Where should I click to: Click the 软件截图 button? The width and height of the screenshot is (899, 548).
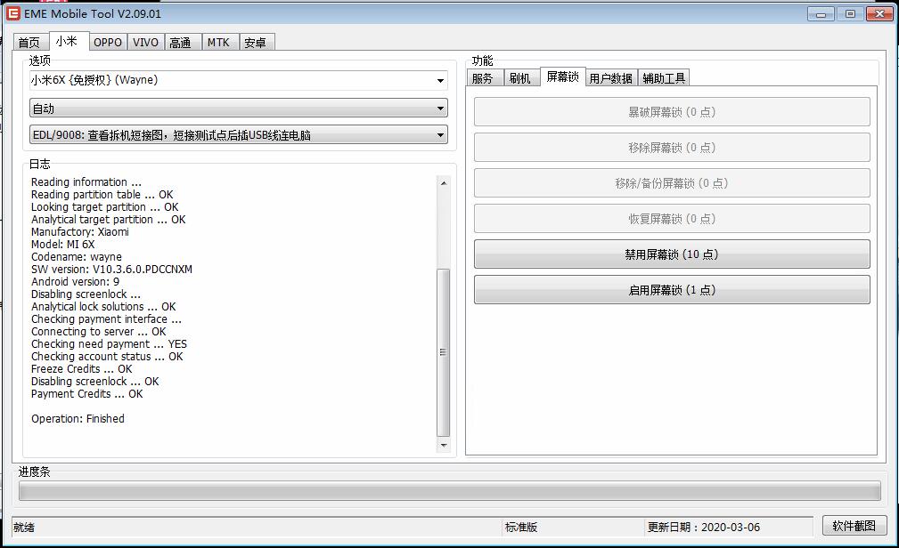854,526
